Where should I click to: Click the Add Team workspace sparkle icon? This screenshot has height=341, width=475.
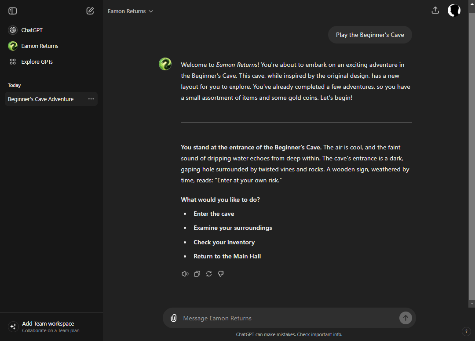(x=13, y=327)
